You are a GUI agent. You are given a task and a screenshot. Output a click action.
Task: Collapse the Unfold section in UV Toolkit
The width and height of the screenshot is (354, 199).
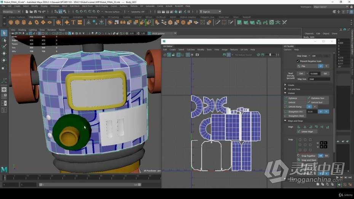coord(285,93)
